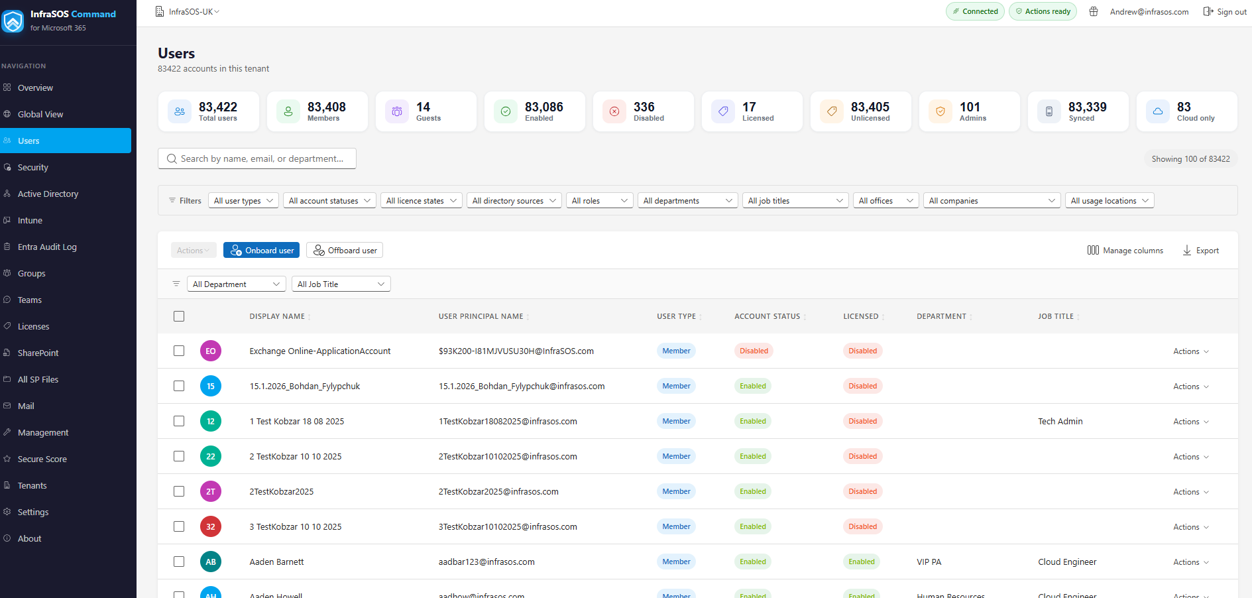This screenshot has width=1252, height=598.
Task: Select the 1 Test Kobzar 18 08 2025 checkbox
Action: tap(179, 421)
